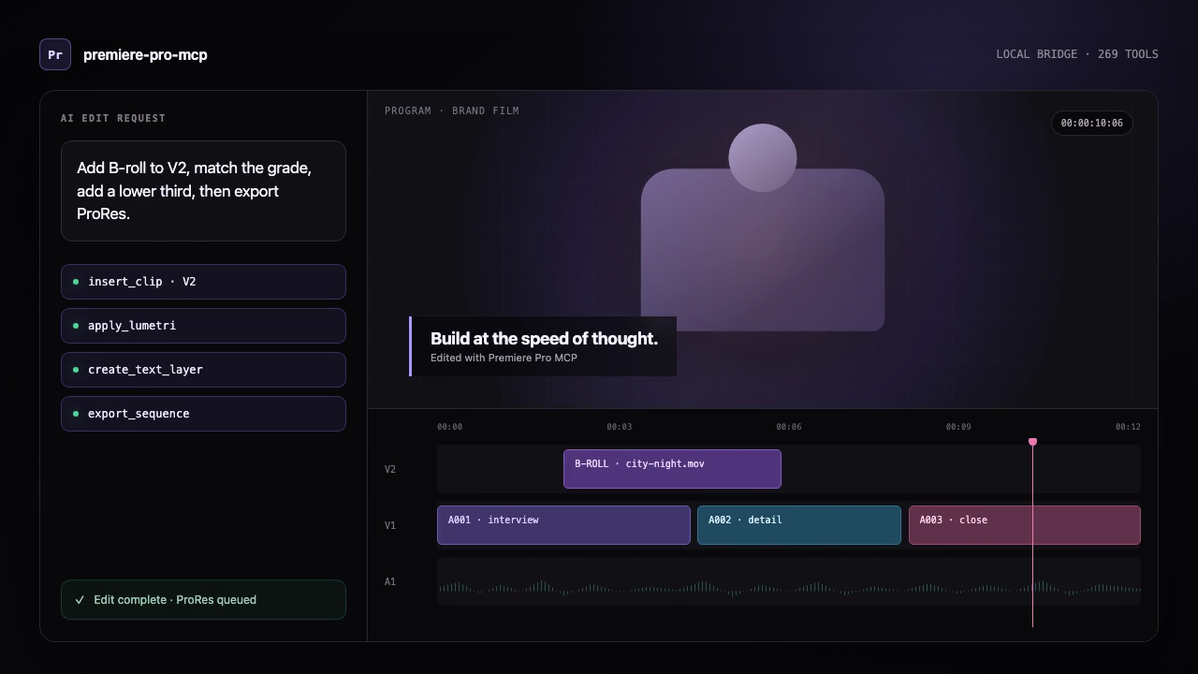Viewport: 1198px width, 674px height.
Task: Click the green dot beside export_sequence
Action: (x=76, y=414)
